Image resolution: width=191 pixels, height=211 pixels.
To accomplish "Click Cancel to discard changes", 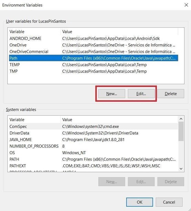I will pos(169,202).
